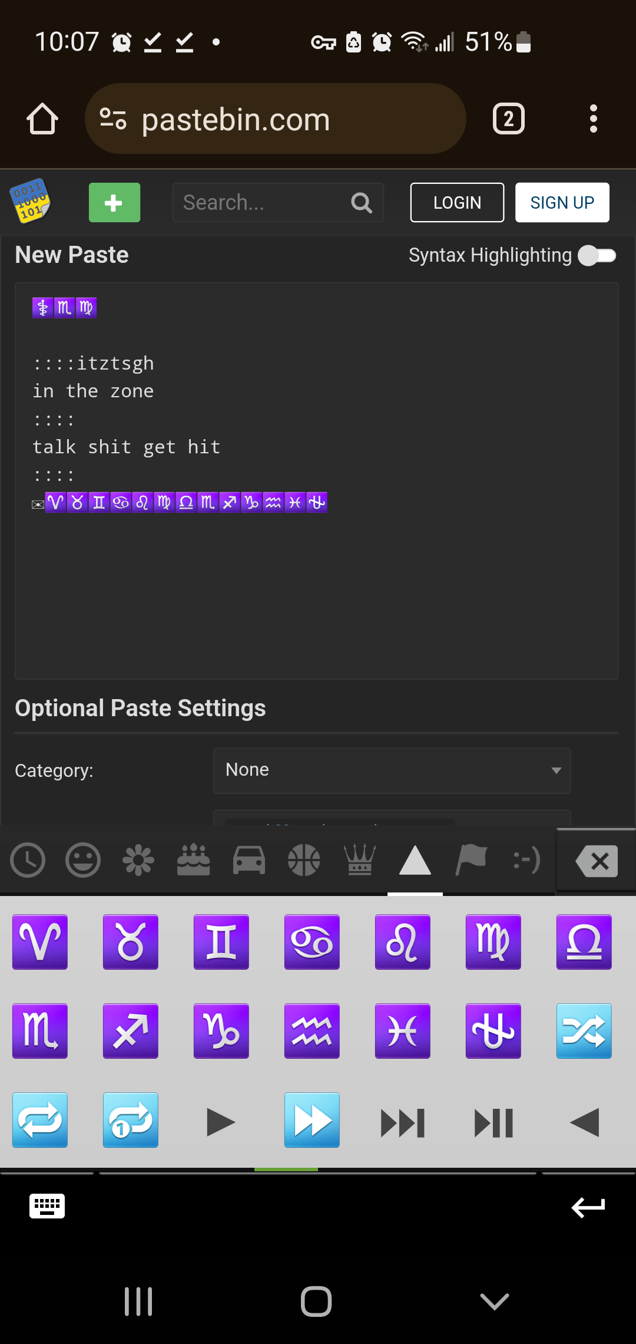Insert the Aries zodiac emoji
The width and height of the screenshot is (636, 1344).
click(40, 942)
